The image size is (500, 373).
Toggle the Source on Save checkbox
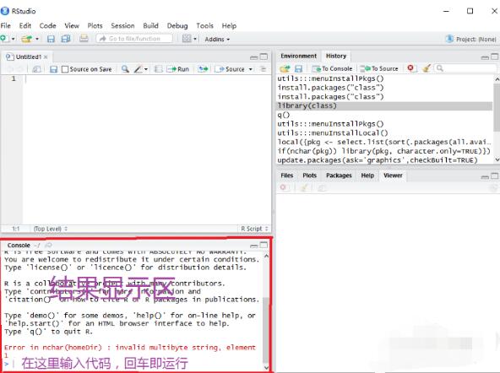tap(65, 69)
